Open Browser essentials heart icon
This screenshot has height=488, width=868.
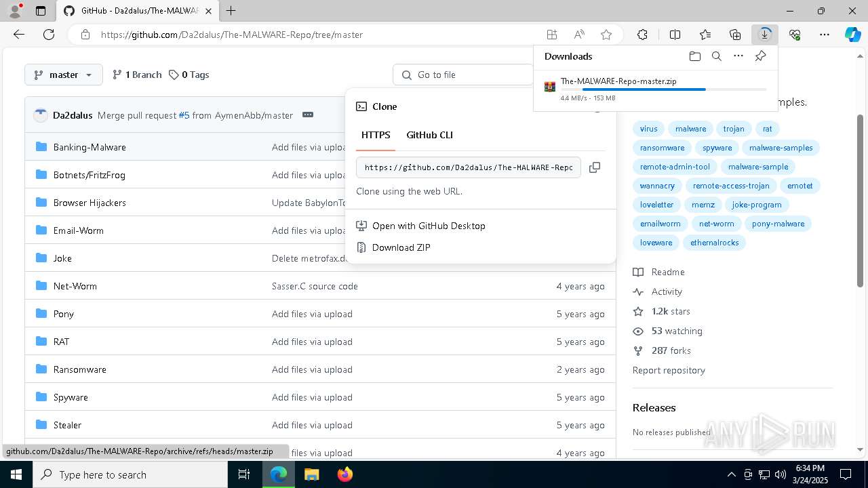pyautogui.click(x=795, y=35)
